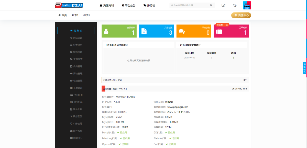Open 会员管理 sidebar item

pyautogui.click(x=76, y=66)
